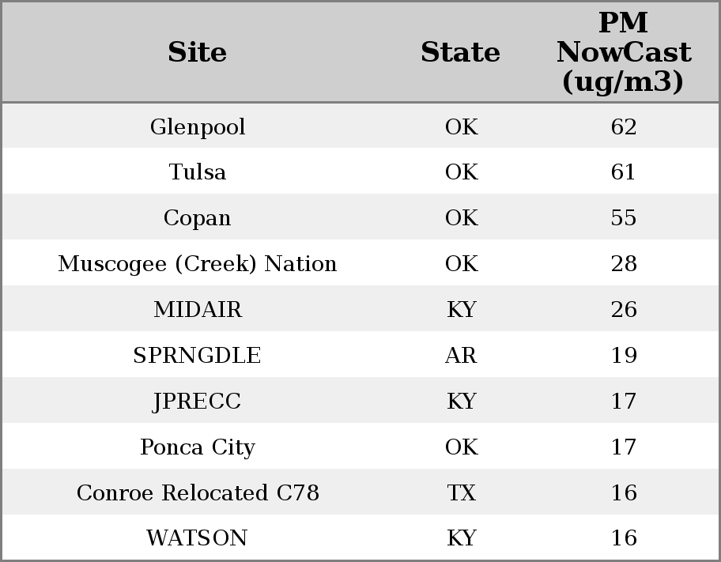This screenshot has width=721, height=562.
Task: Select the Tulsa site name
Action: [198, 172]
